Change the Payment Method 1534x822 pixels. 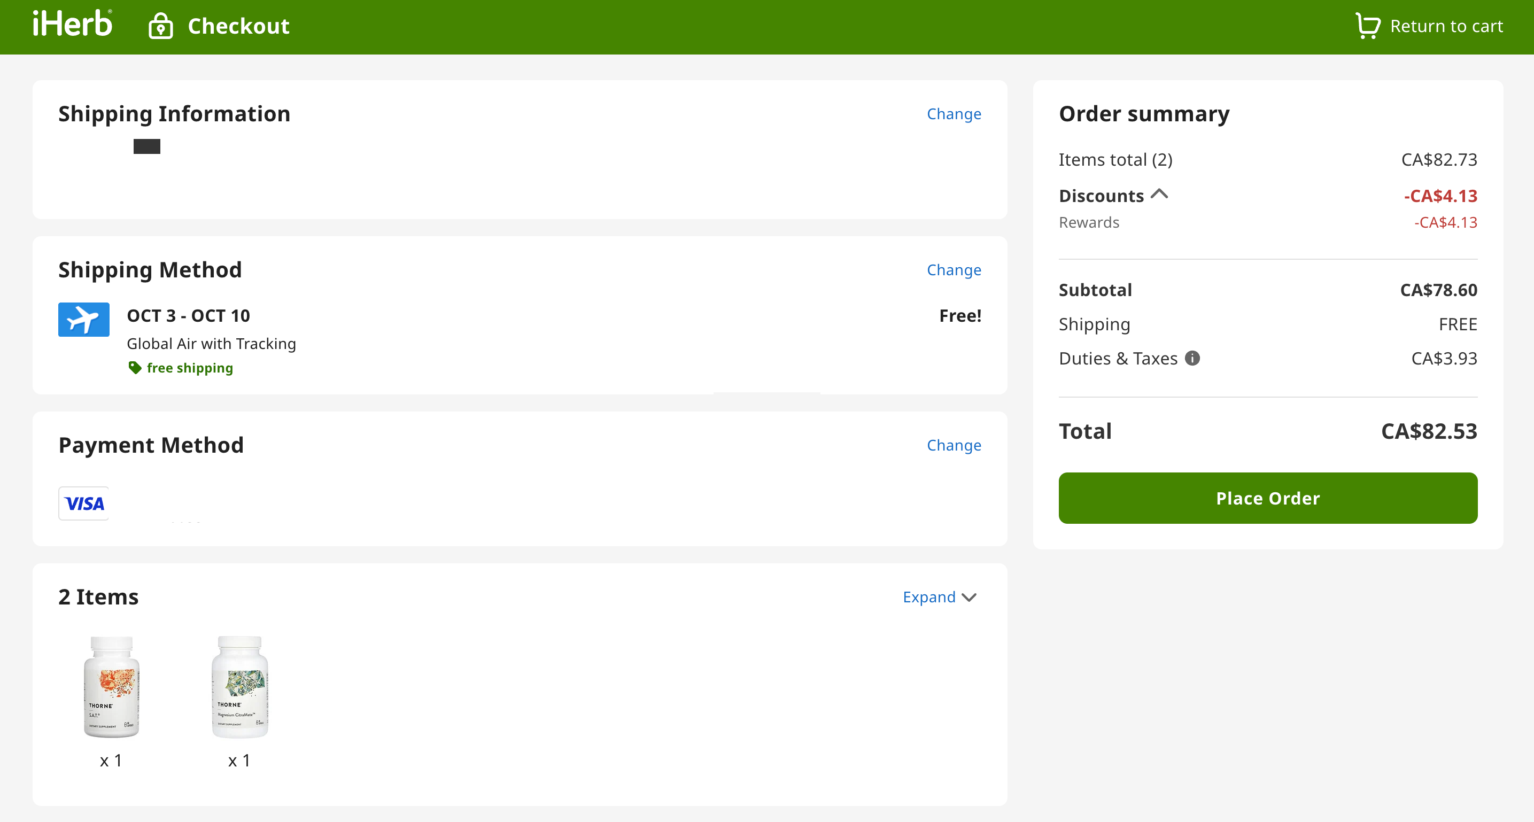tap(954, 445)
